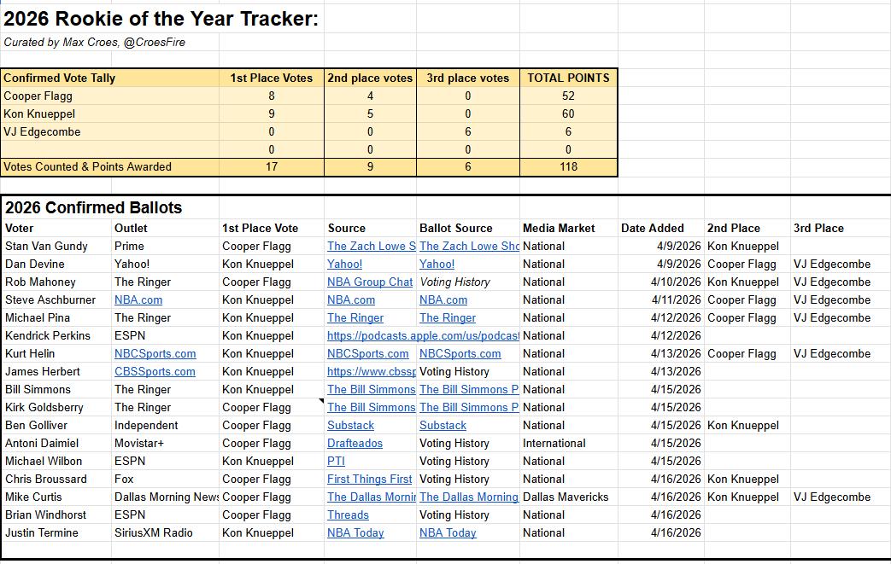Click the International media market cell

(554, 443)
